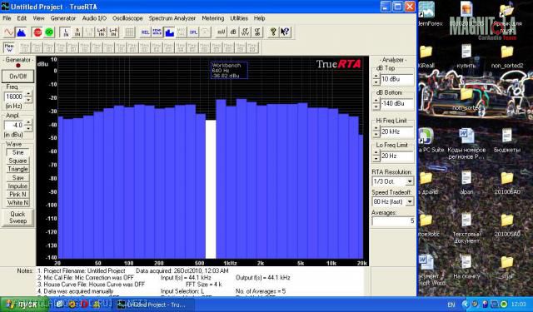Image resolution: width=533 pixels, height=312 pixels.
Task: Select the L IN input icon
Action: pos(66,32)
